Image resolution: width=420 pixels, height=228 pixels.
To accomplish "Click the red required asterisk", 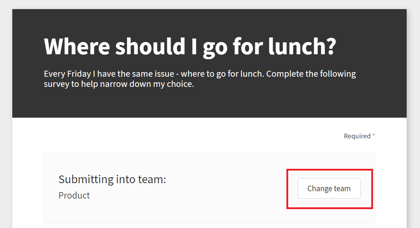I will [374, 135].
